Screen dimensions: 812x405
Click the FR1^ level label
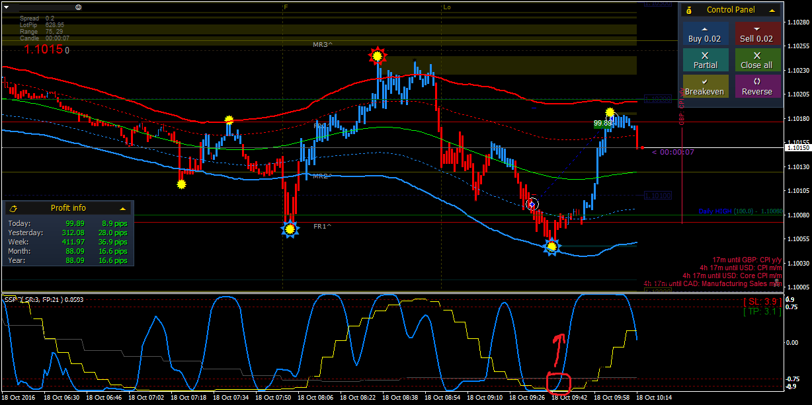tap(323, 227)
